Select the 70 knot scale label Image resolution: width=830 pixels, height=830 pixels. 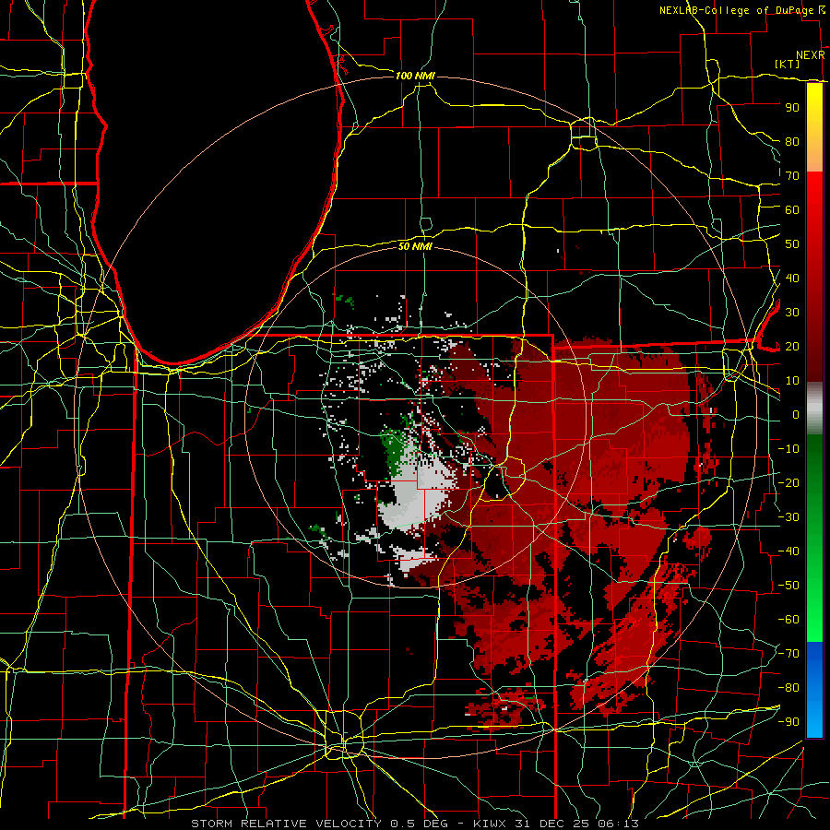point(792,176)
